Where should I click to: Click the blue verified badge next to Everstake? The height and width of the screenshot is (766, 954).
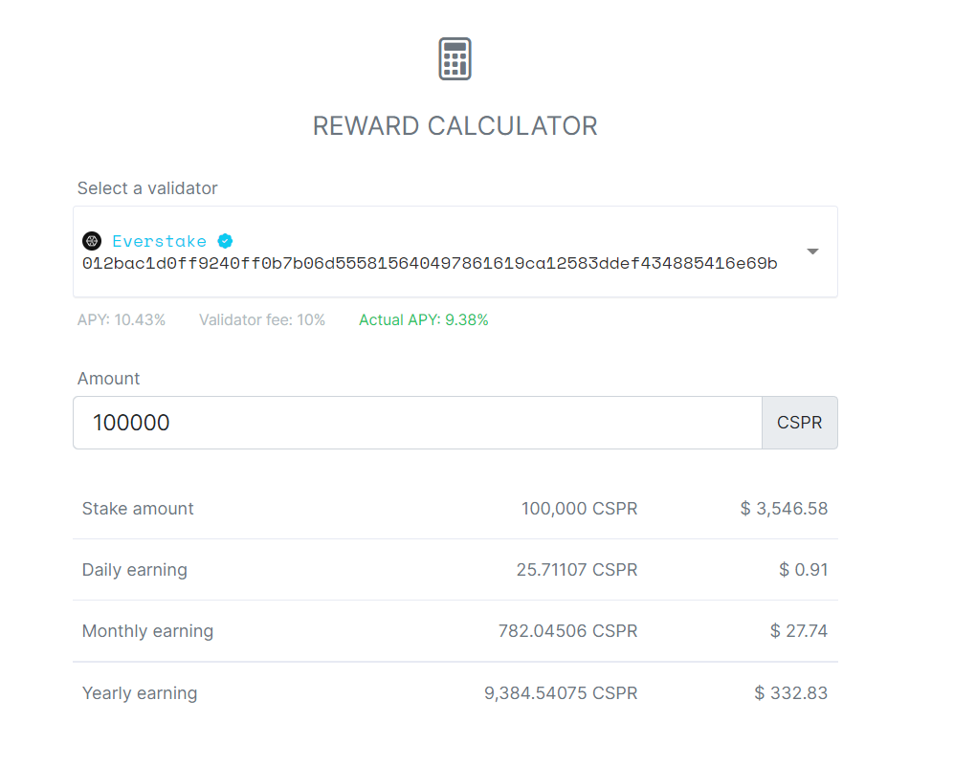coord(225,241)
